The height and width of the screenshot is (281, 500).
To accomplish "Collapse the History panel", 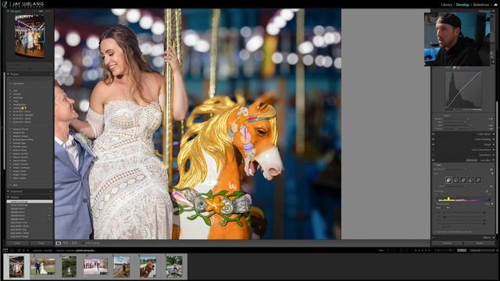I will coord(9,197).
